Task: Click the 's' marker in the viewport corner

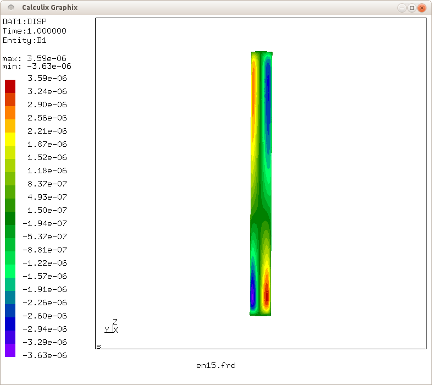Action: point(98,346)
